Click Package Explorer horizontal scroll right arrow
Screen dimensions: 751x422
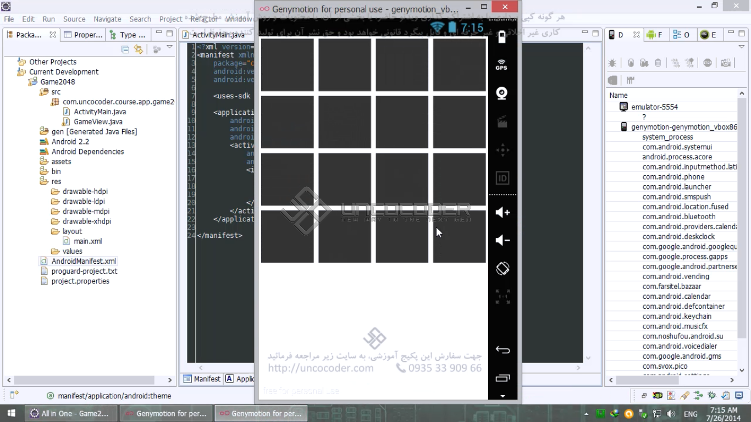click(170, 380)
